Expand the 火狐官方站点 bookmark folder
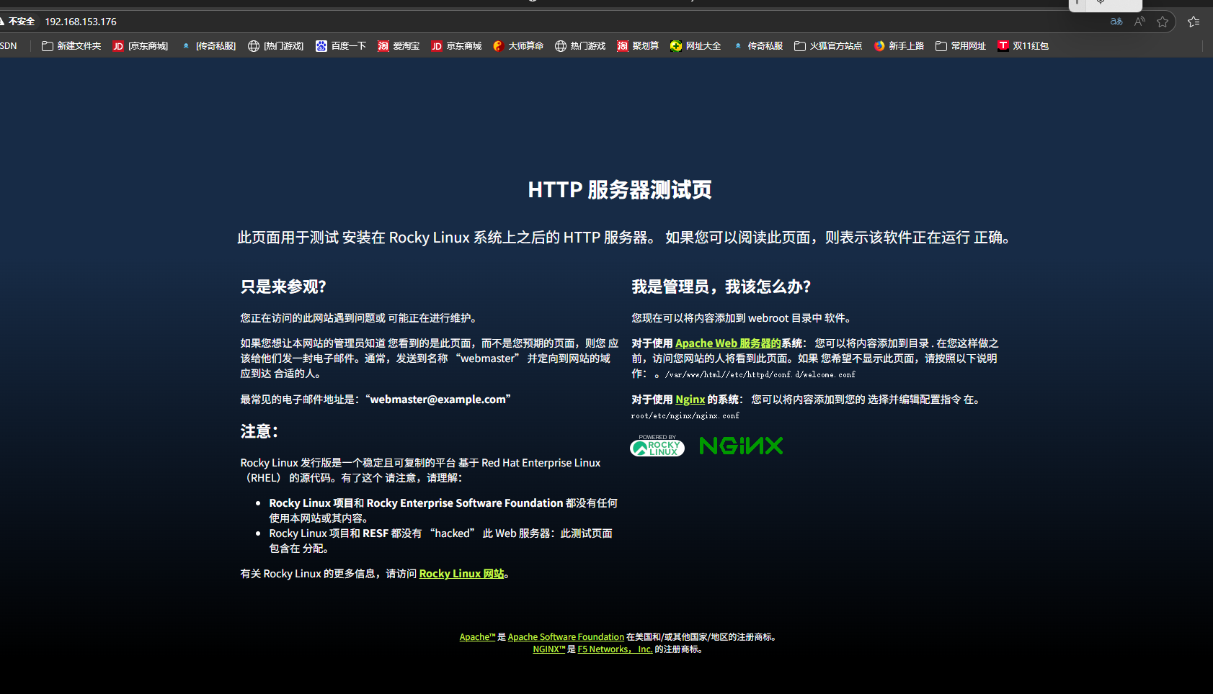 [828, 46]
